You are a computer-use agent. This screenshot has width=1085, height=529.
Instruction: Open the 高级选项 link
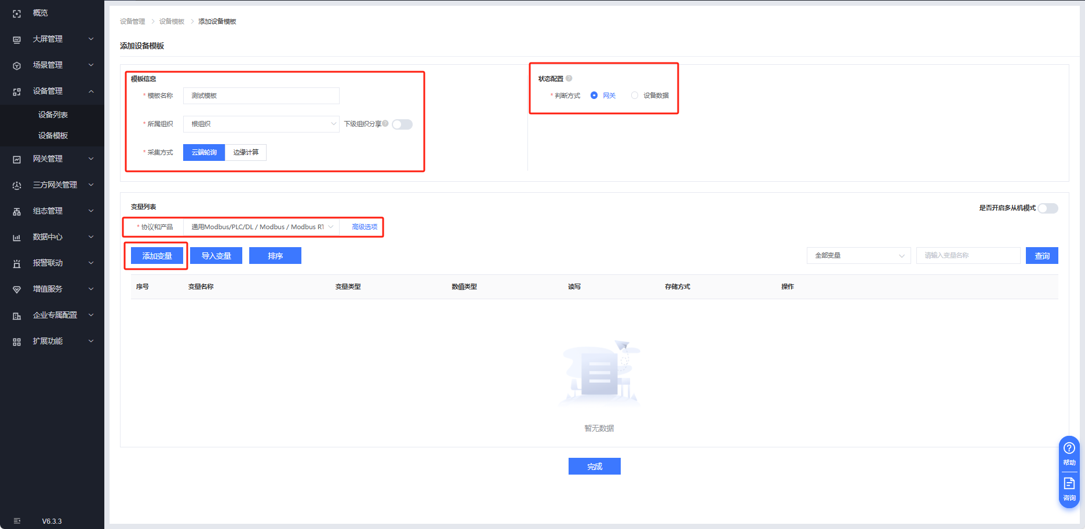pos(365,227)
